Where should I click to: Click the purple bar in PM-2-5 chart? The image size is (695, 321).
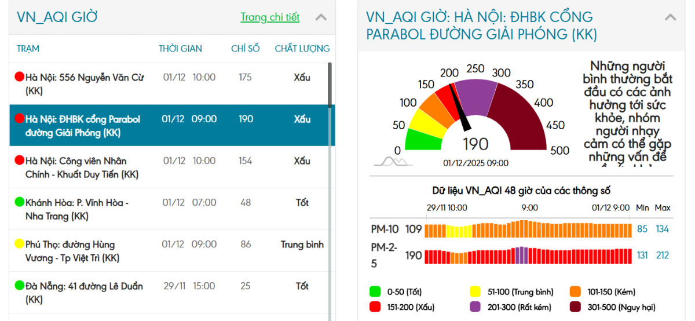click(521, 255)
